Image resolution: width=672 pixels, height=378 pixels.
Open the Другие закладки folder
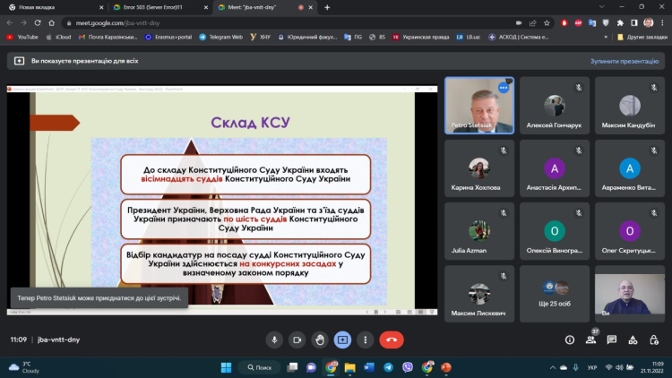tap(642, 38)
